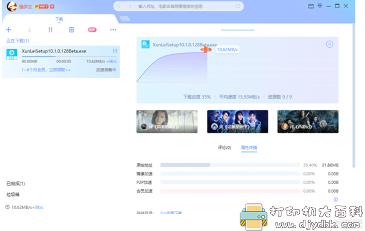Click the 资源数 9 / 9 statistic
The width and height of the screenshot is (365, 231).
pyautogui.click(x=280, y=97)
